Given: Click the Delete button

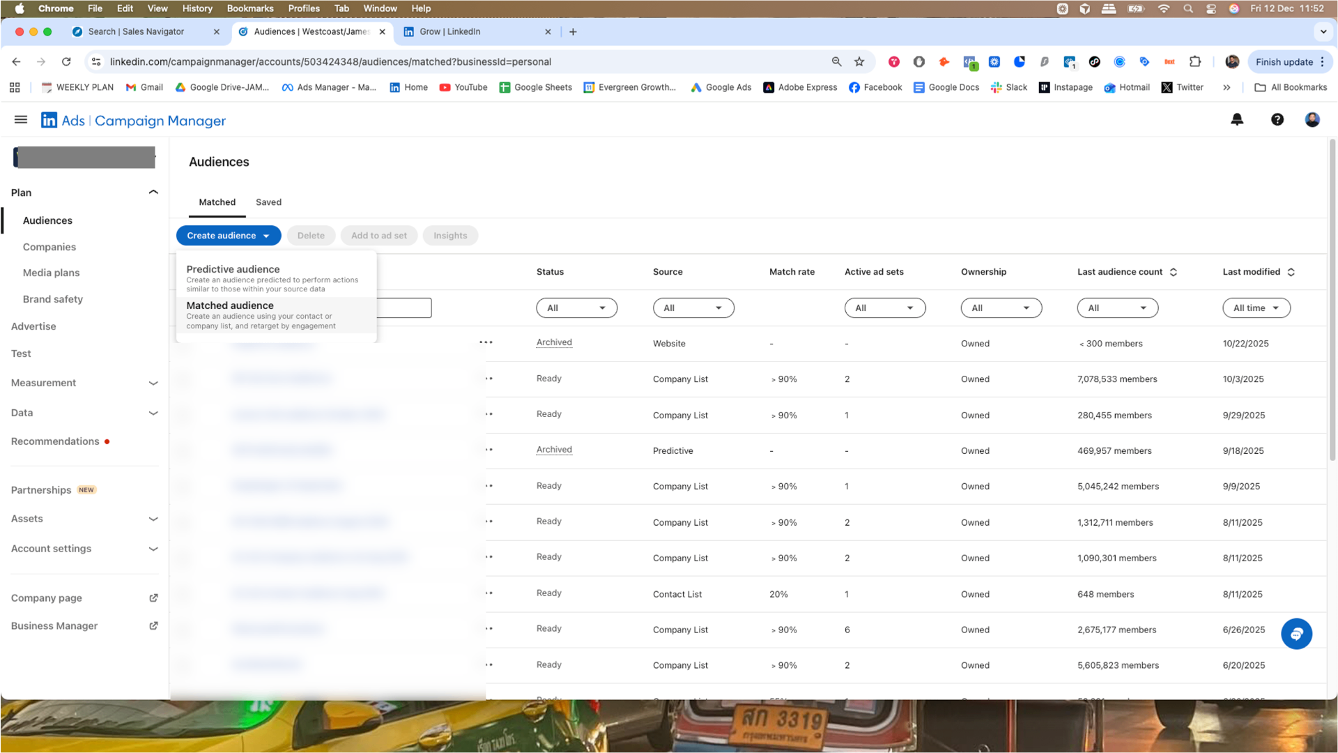Looking at the screenshot, I should [311, 236].
